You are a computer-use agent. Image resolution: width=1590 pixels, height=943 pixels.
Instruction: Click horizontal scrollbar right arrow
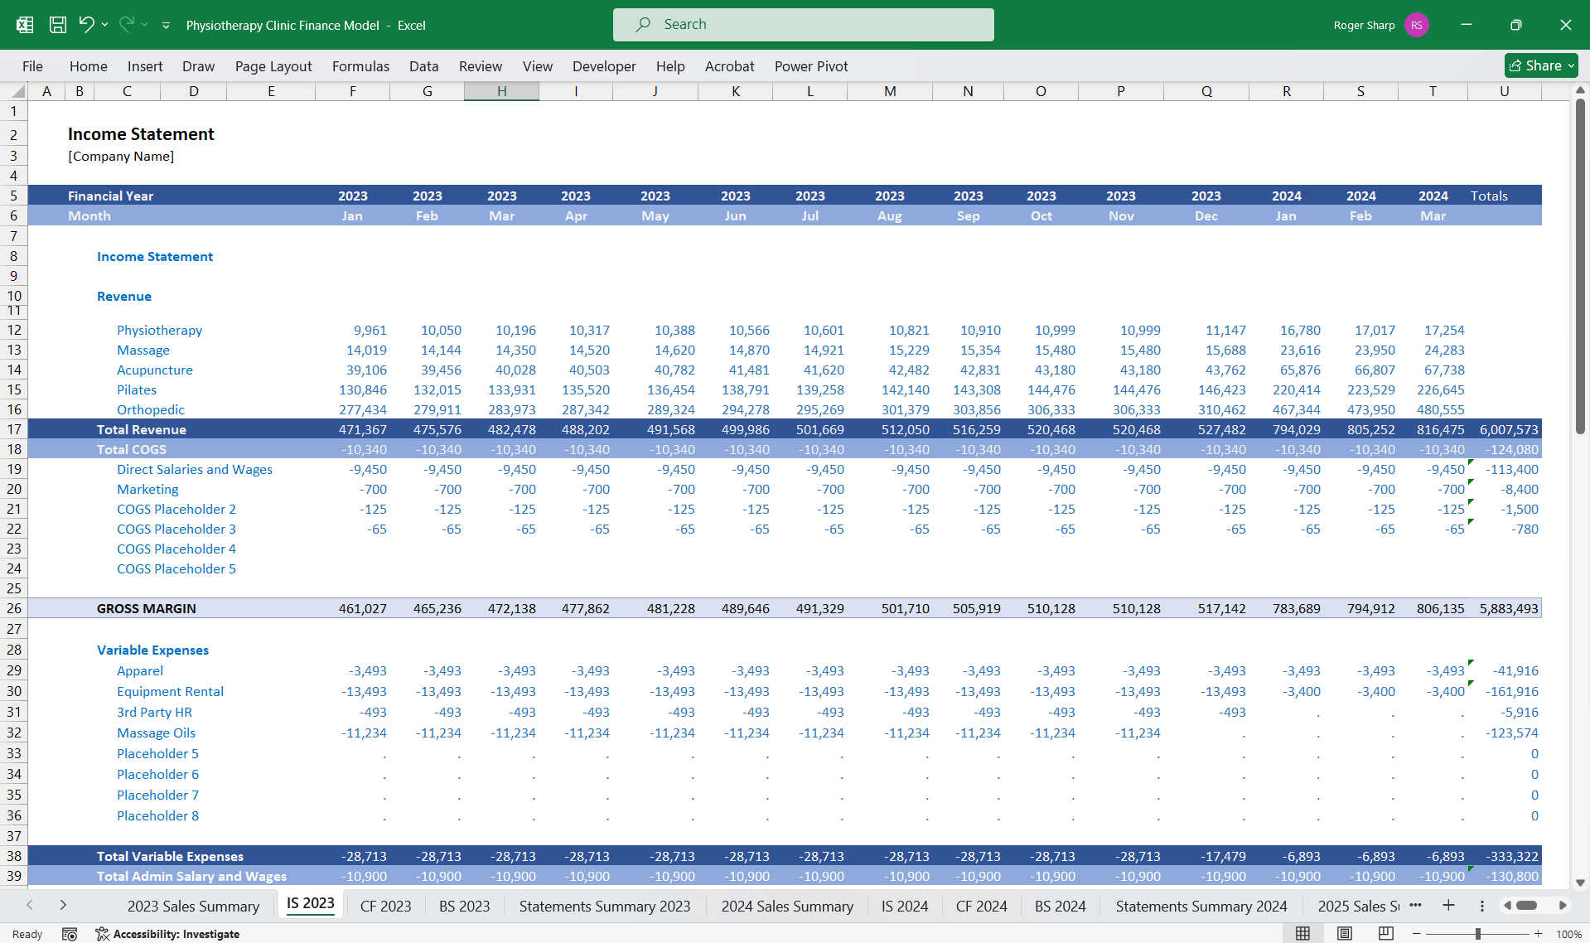coord(1563,906)
